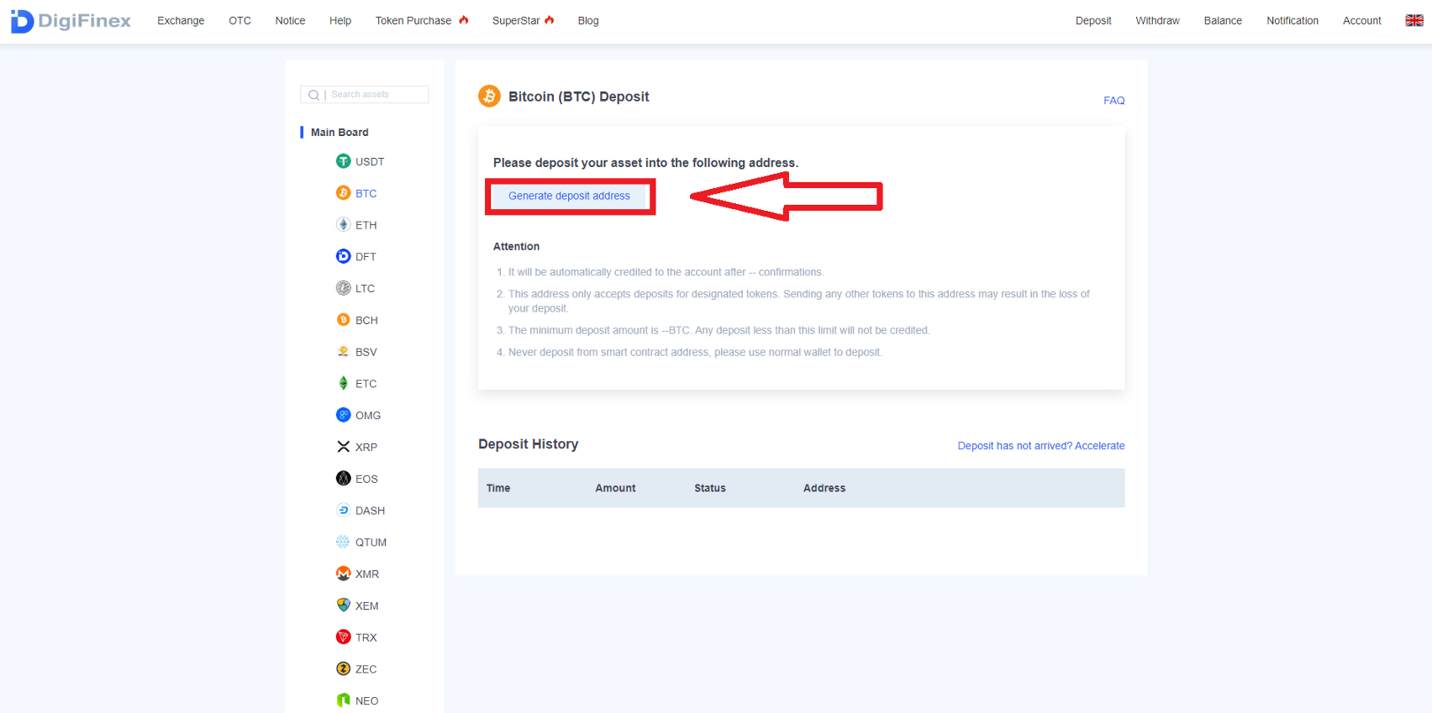
Task: Open the Account menu
Action: click(x=1361, y=21)
